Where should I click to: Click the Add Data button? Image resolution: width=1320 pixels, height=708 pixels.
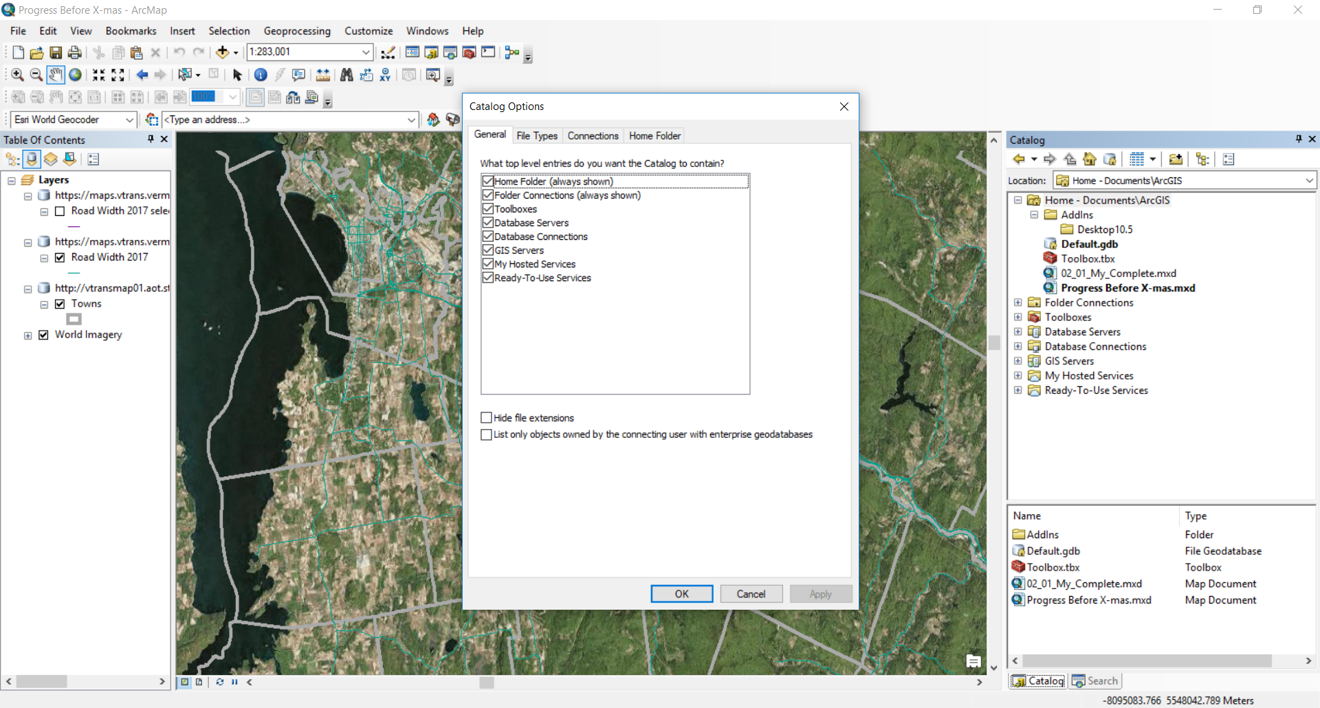click(222, 52)
